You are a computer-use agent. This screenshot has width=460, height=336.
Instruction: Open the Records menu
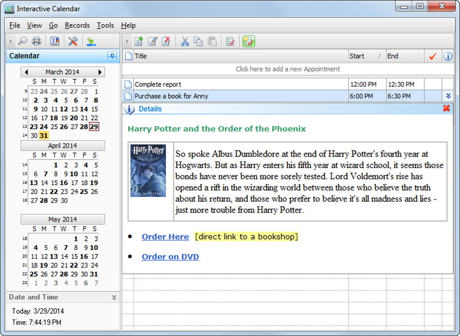77,26
